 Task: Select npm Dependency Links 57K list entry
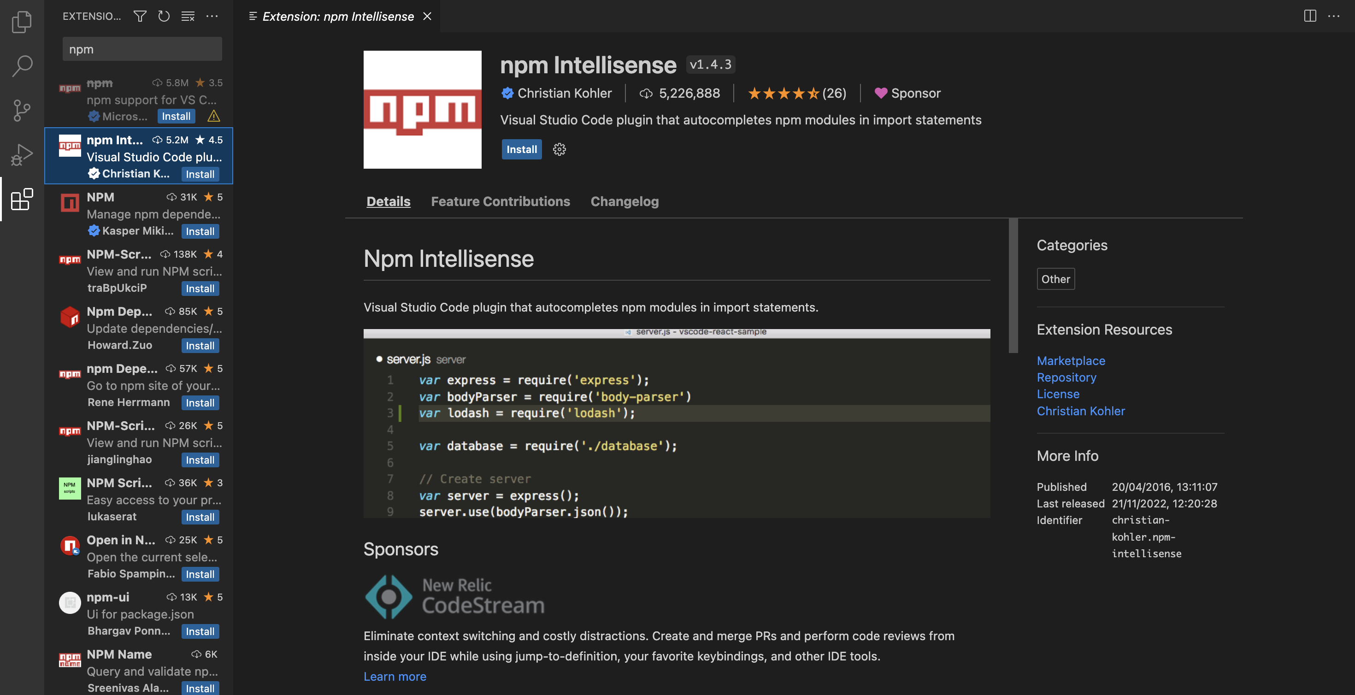point(139,385)
